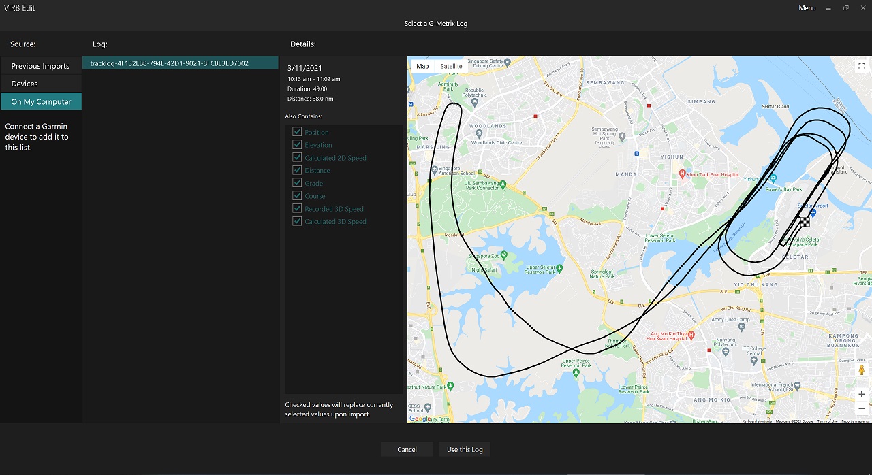Minimize the VIRB Edit window
This screenshot has width=872, height=475.
(x=828, y=8)
